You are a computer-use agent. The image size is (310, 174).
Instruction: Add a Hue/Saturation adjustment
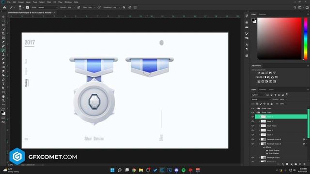pos(257,77)
